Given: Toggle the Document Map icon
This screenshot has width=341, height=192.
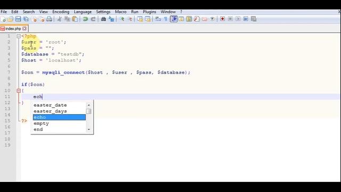Looking at the screenshot, I should 189,19.
